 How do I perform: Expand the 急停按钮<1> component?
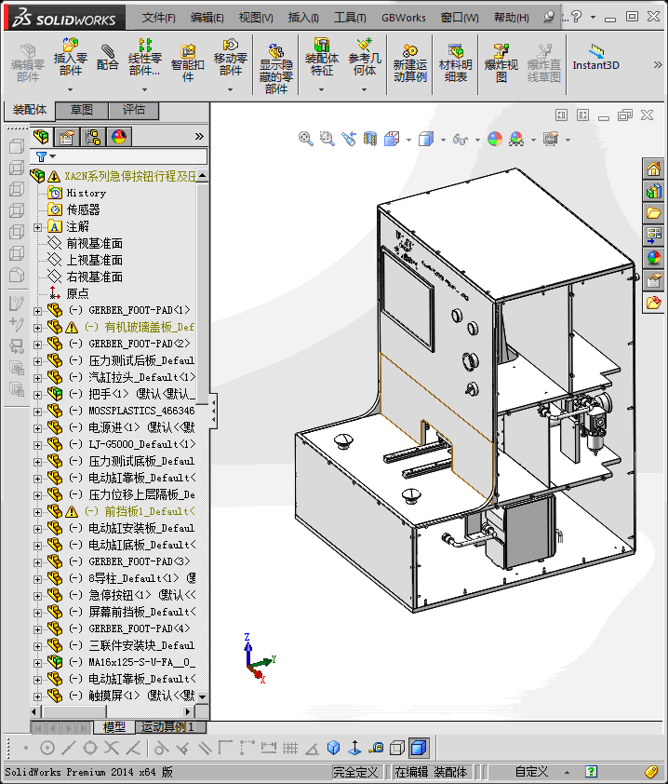tap(37, 596)
